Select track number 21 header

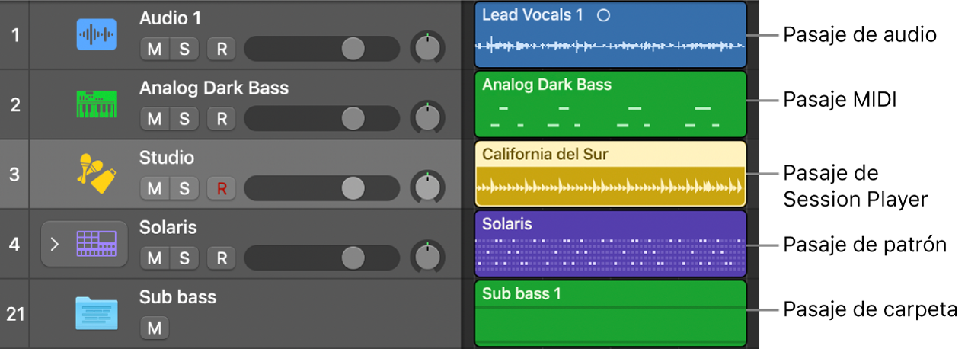(x=14, y=313)
